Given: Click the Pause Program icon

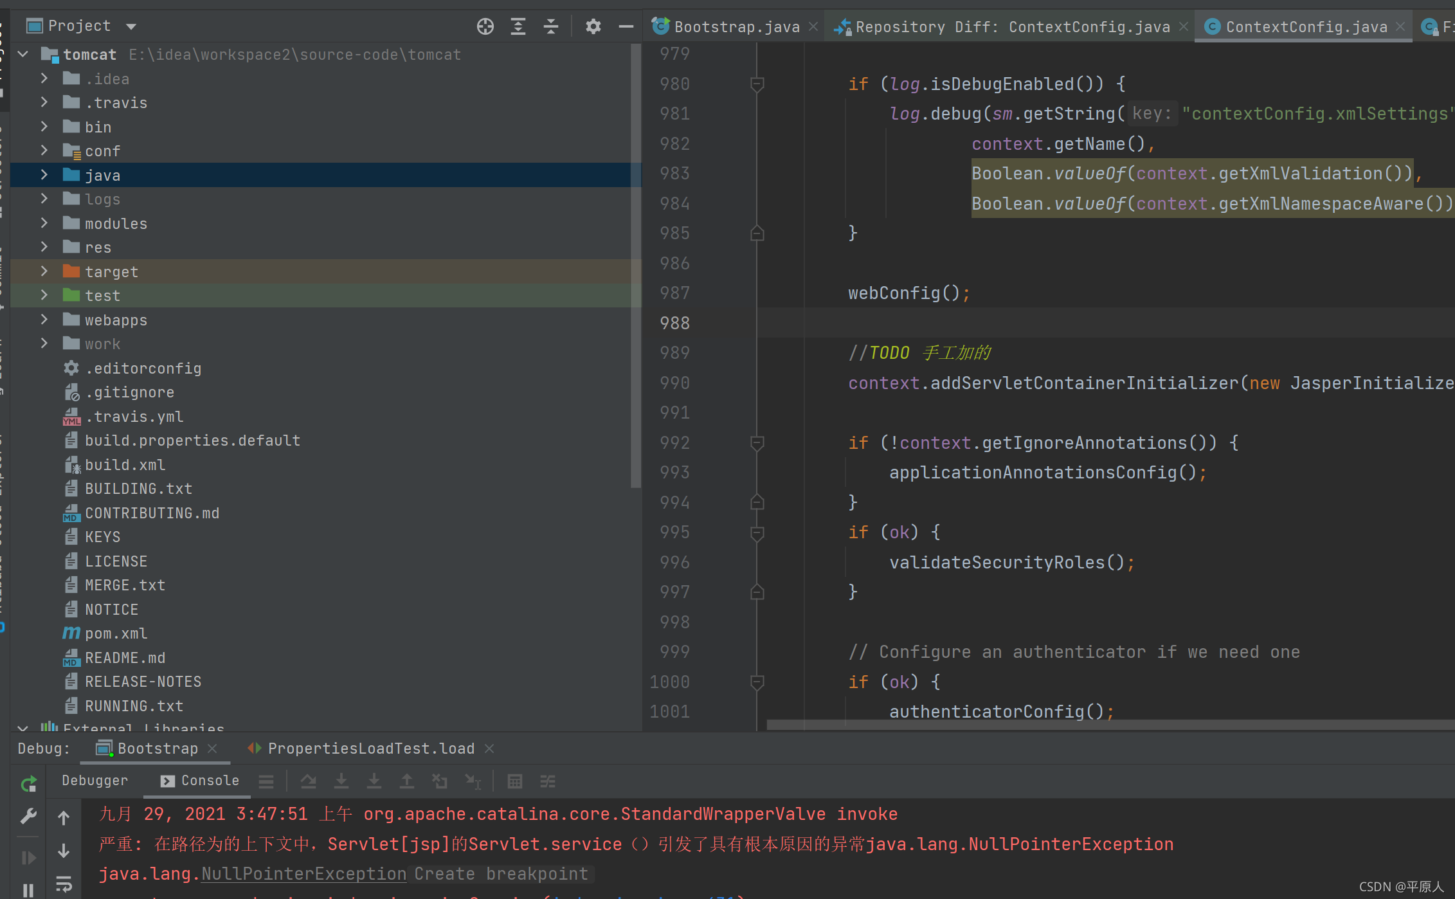Looking at the screenshot, I should point(28,890).
